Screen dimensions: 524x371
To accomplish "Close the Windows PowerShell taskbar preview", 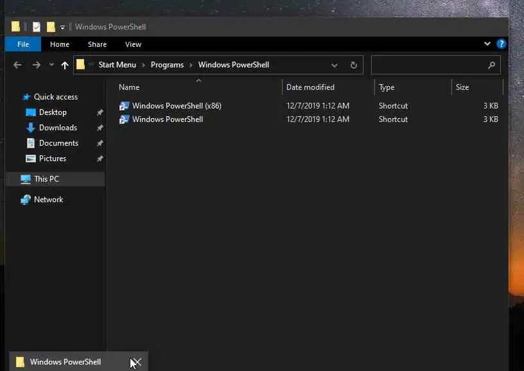I will click(137, 362).
